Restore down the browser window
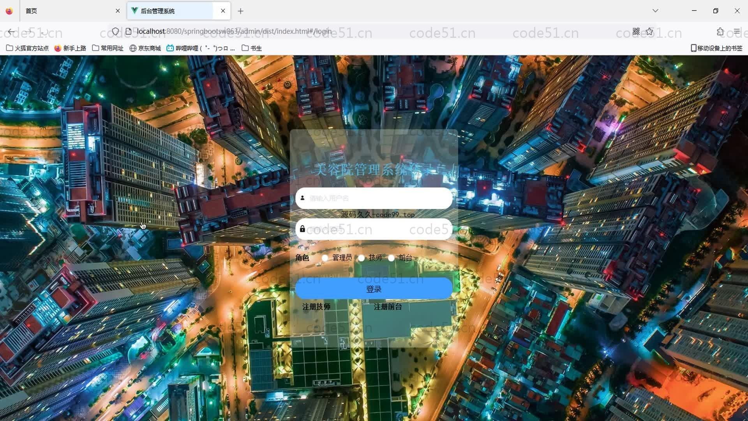This screenshot has height=421, width=748. click(x=715, y=11)
